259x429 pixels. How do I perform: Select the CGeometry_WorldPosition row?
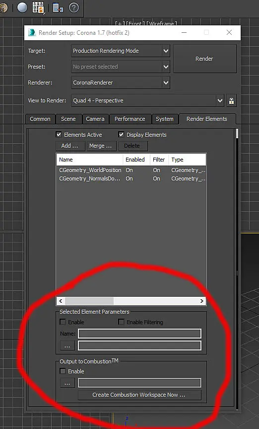[131, 170]
